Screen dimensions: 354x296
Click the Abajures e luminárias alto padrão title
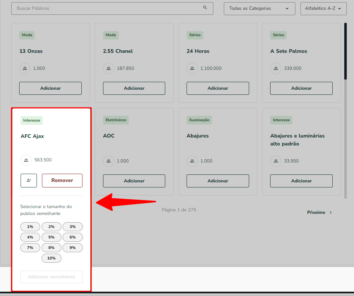click(x=297, y=140)
